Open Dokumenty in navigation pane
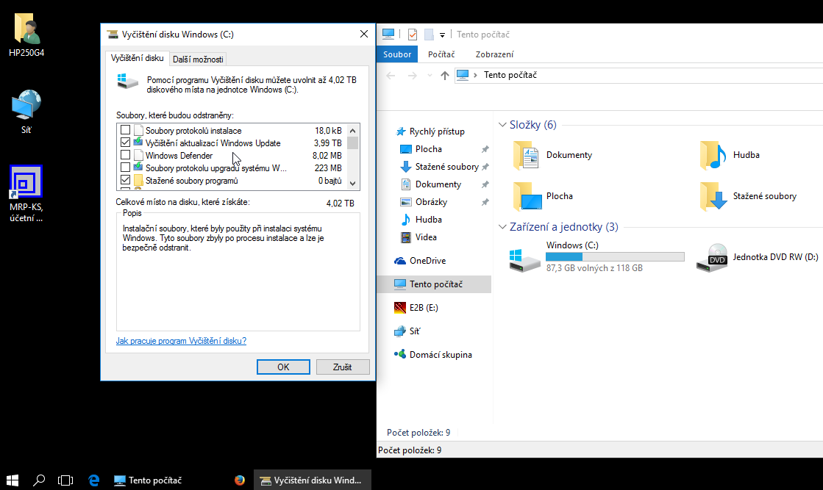This screenshot has height=490, width=823. click(x=438, y=184)
